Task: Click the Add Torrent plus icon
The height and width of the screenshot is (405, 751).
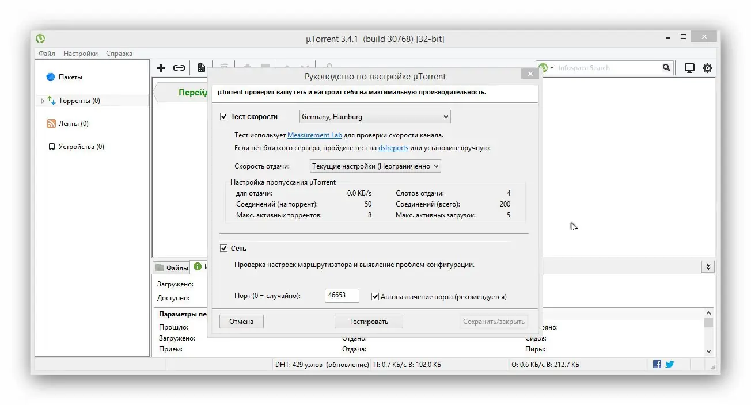Action: point(161,68)
